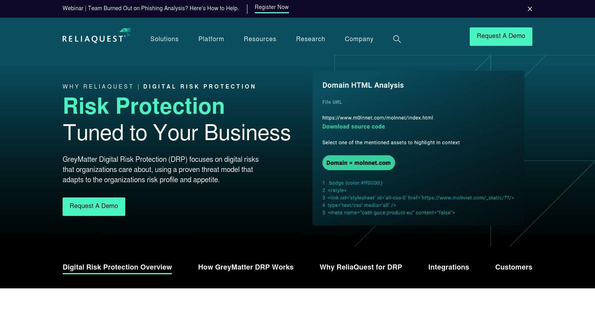This screenshot has width=595, height=335.
Task: Select Digital Risk Protection Overview tab
Action: click(x=117, y=267)
